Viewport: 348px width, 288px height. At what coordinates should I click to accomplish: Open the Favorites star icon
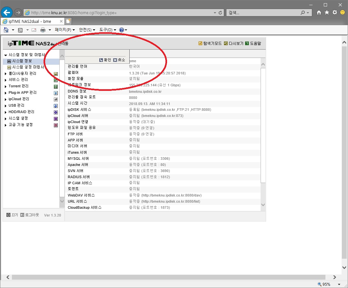pyautogui.click(x=327, y=13)
